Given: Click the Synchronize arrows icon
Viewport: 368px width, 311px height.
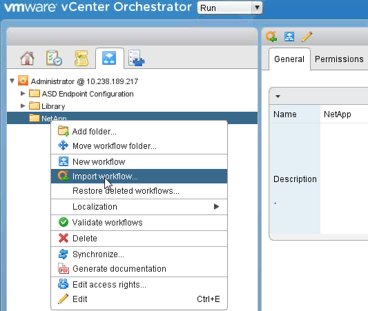Looking at the screenshot, I should 63,254.
